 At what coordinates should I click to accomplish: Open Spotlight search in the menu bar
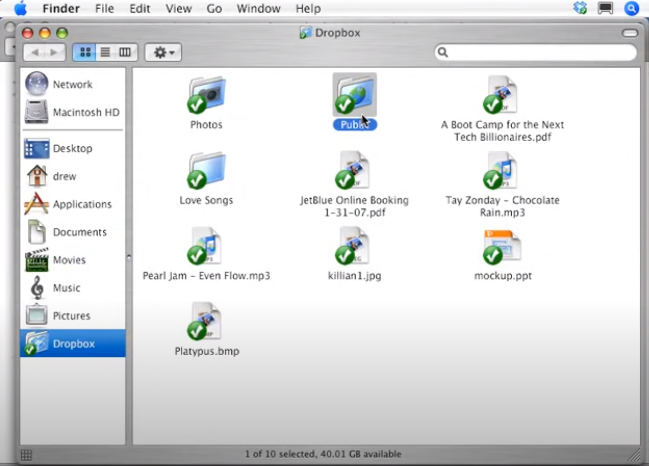coord(632,8)
